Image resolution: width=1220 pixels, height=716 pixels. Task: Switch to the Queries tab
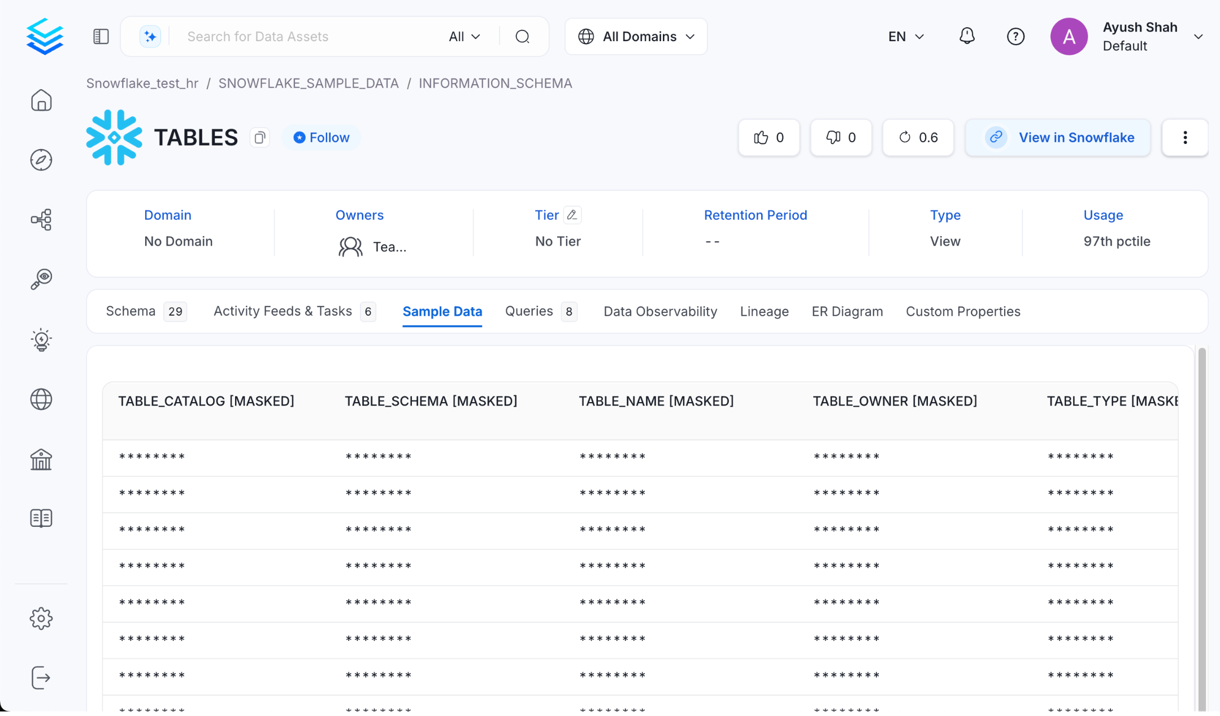click(x=529, y=312)
